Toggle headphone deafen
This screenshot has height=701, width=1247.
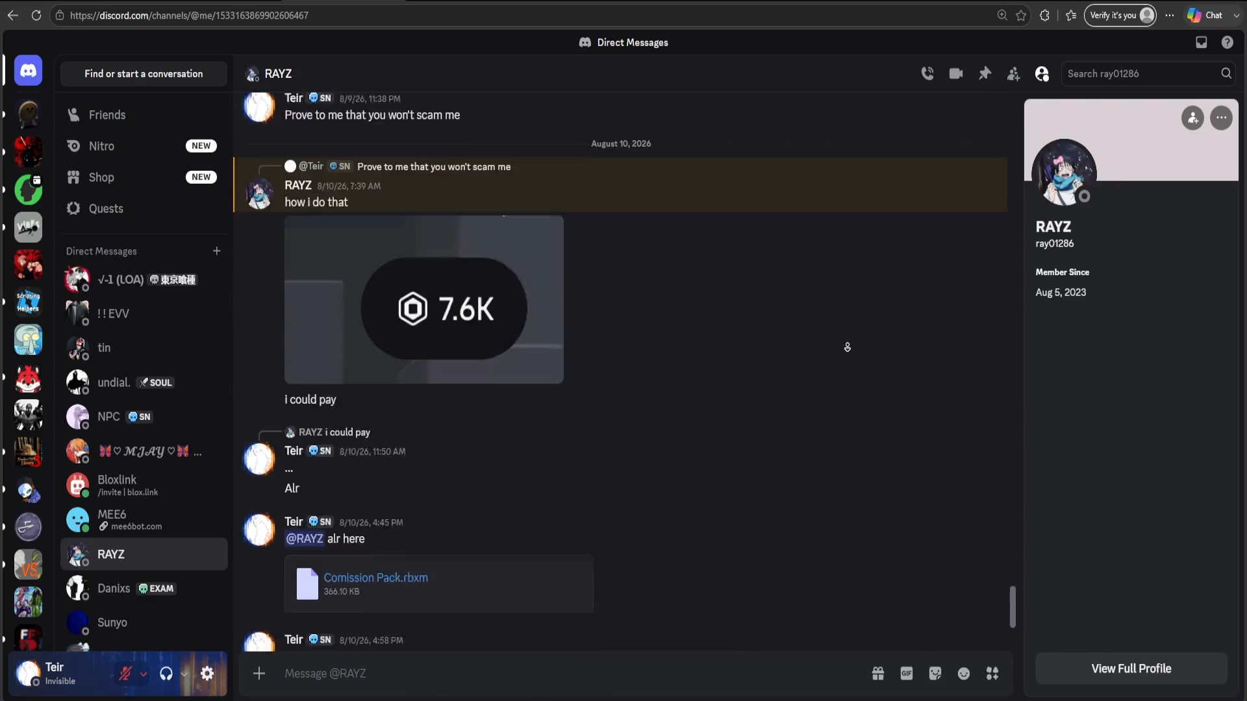point(166,674)
